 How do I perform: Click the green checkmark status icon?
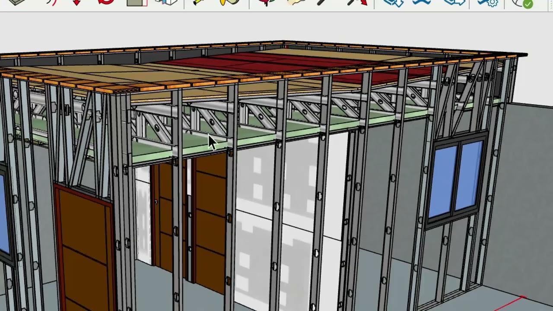(528, 4)
